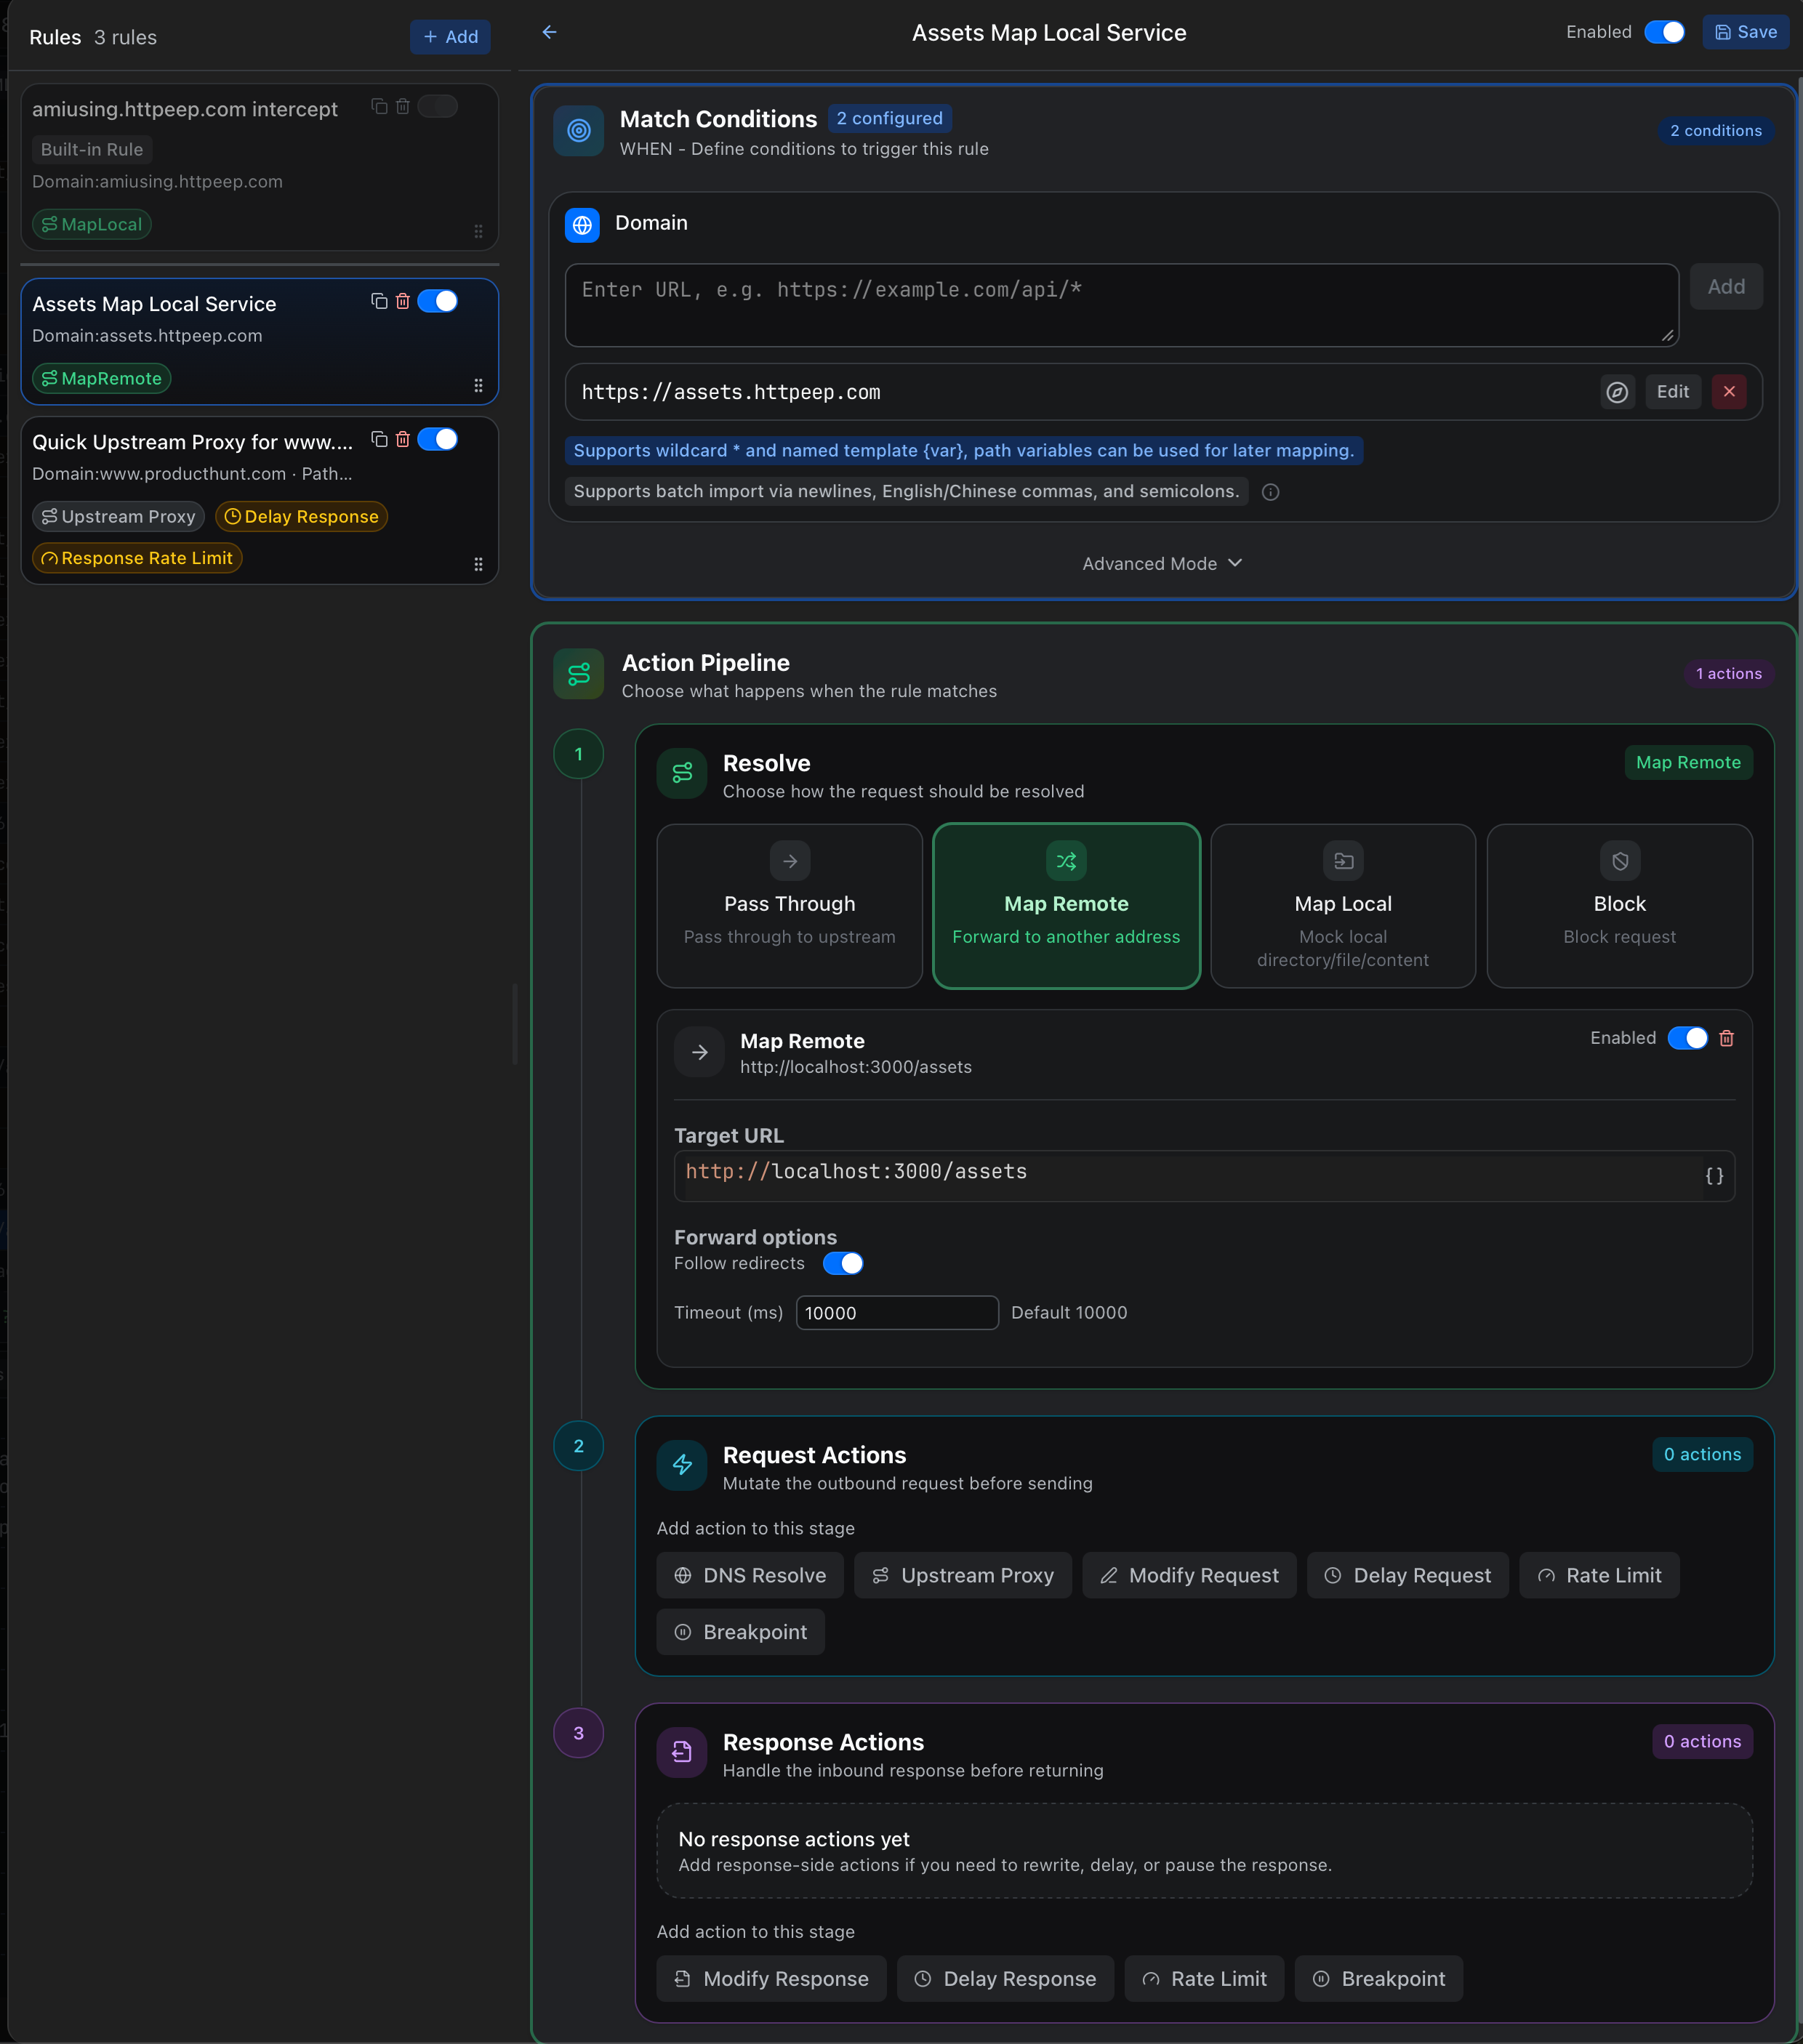Duplicate the Assets Map Local Service rule
This screenshot has height=2044, width=1803.
point(379,301)
